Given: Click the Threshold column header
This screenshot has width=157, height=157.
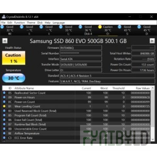Looking at the screenshot, I should 117,88.
